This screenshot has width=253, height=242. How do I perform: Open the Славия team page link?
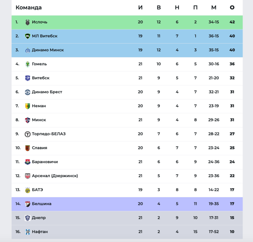pyautogui.click(x=40, y=148)
